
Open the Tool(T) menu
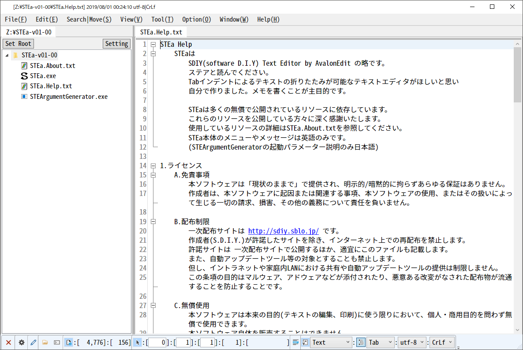click(x=162, y=19)
